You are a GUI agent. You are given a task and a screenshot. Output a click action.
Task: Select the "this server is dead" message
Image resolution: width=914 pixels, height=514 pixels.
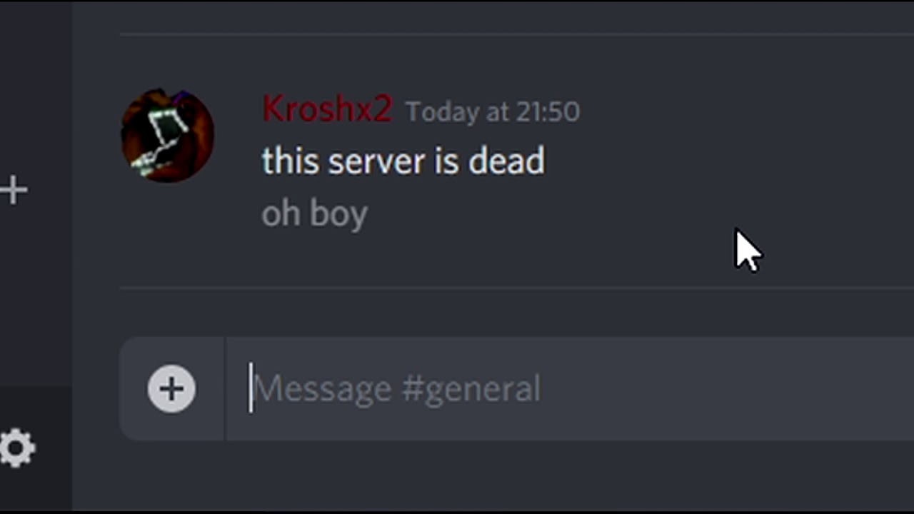point(403,161)
